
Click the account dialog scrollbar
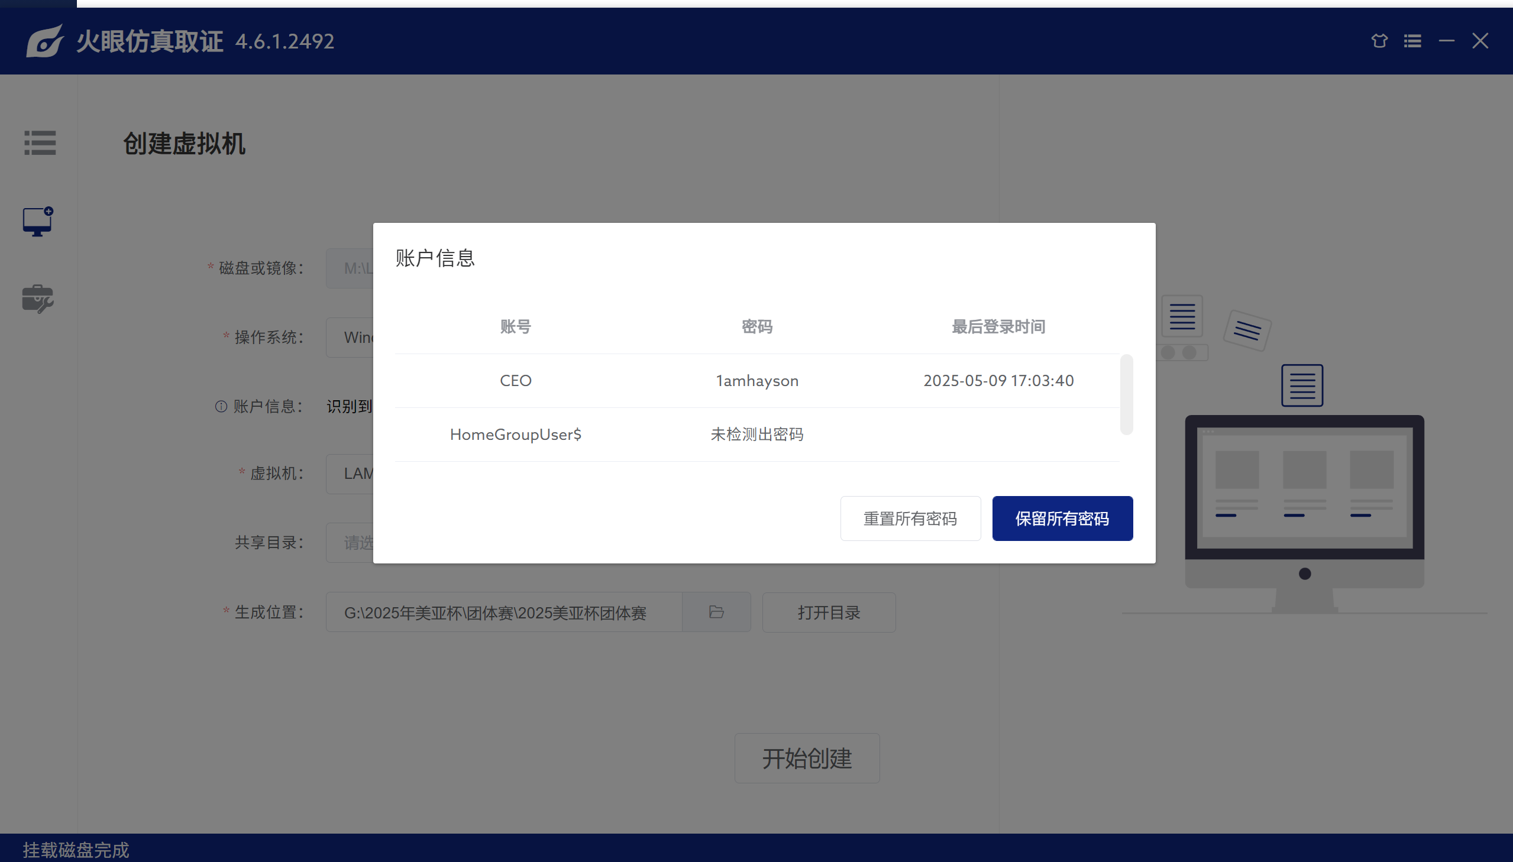tap(1126, 394)
